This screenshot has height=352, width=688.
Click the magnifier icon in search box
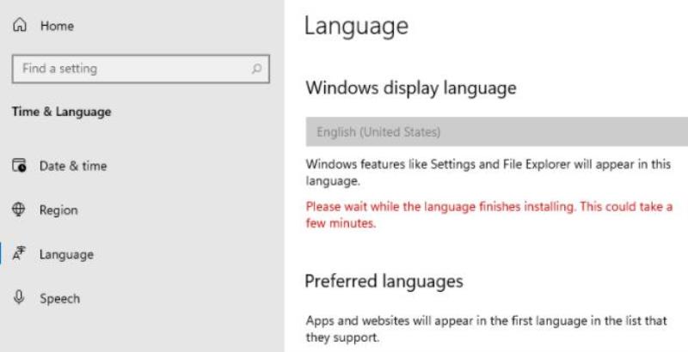coord(256,69)
